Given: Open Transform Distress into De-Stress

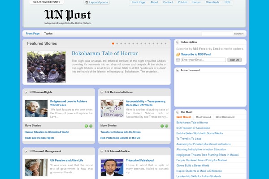Looking at the screenshot, I should [121, 132].
